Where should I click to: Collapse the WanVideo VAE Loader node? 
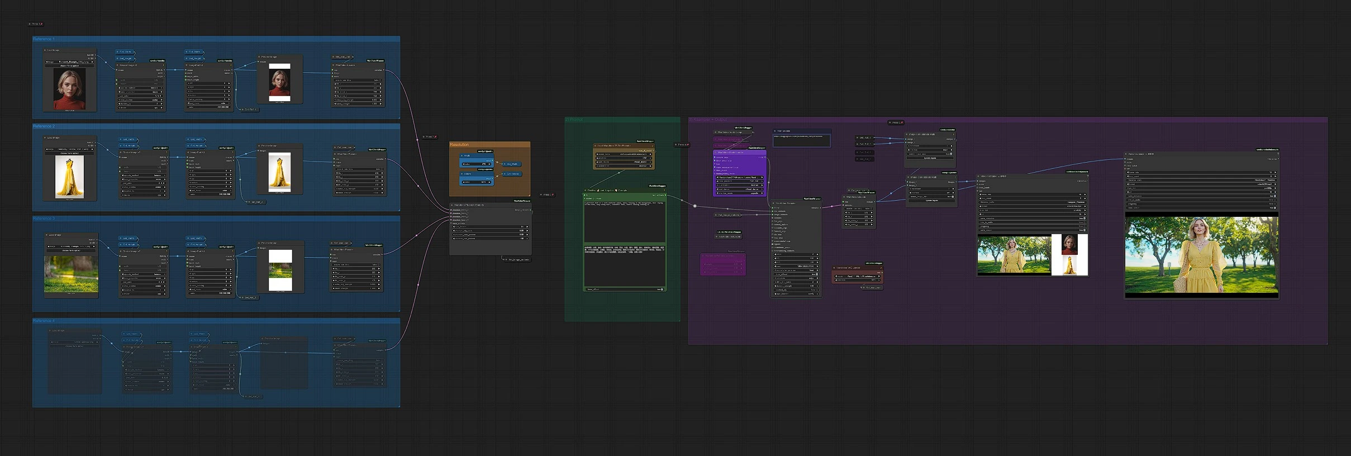834,268
